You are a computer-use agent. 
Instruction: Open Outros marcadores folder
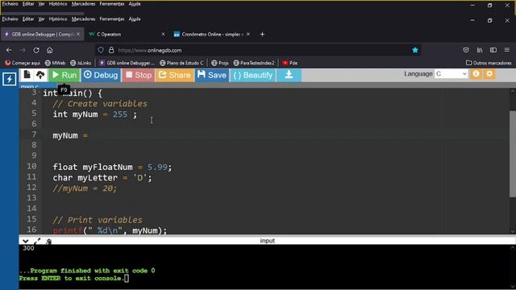pyautogui.click(x=489, y=63)
